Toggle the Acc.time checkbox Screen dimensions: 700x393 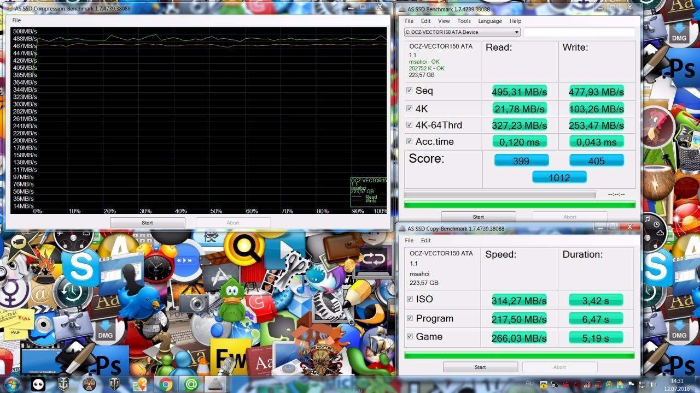(x=410, y=141)
